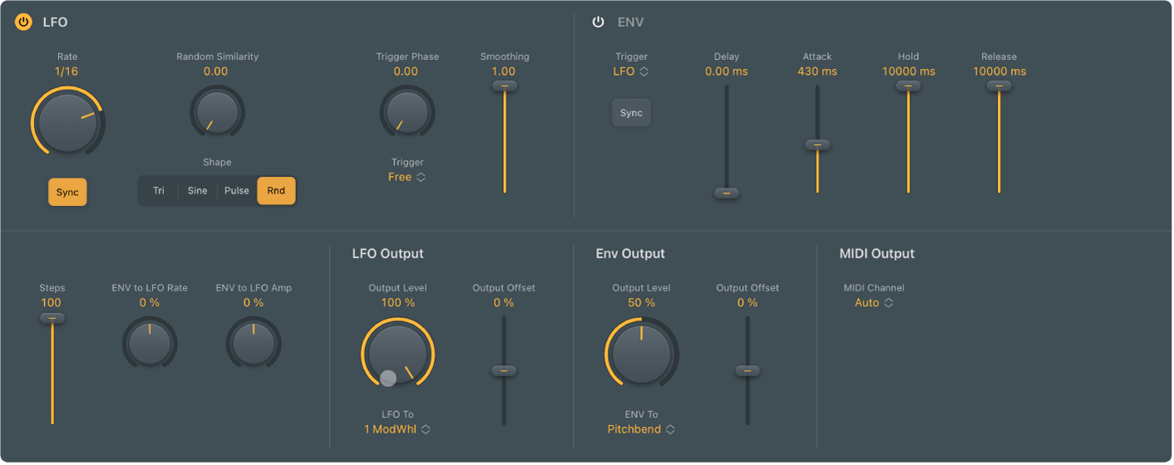The height and width of the screenshot is (465, 1174).
Task: Disable the LFO Sync button
Action: tap(67, 192)
